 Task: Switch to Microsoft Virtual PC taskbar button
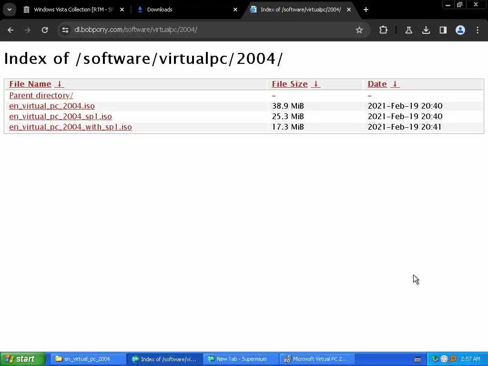[x=317, y=359]
